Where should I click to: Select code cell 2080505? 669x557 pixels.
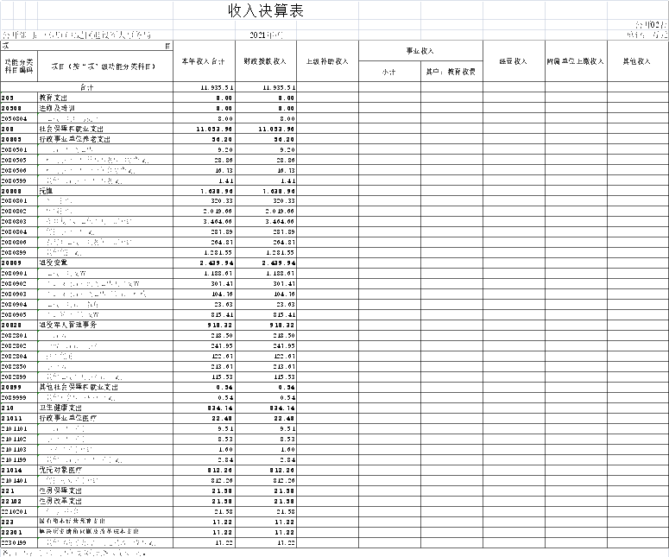point(19,160)
